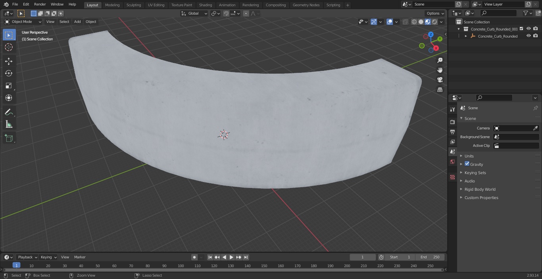This screenshot has height=279, width=542.
Task: Toggle auto keying record button
Action: pyautogui.click(x=194, y=257)
